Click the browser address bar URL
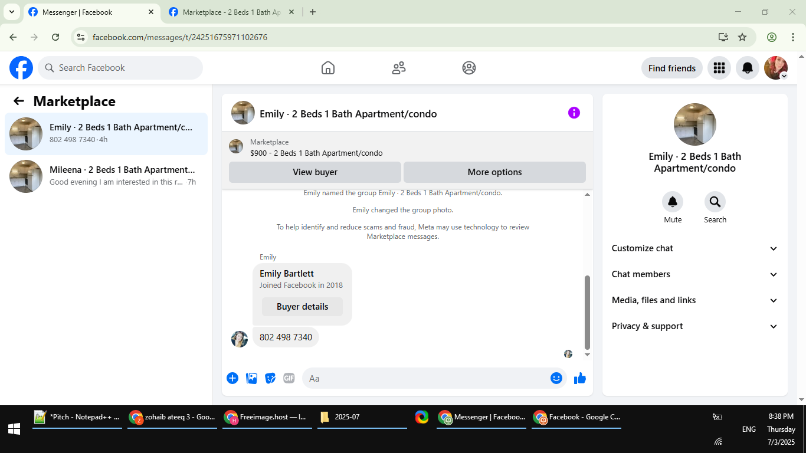 point(180,37)
